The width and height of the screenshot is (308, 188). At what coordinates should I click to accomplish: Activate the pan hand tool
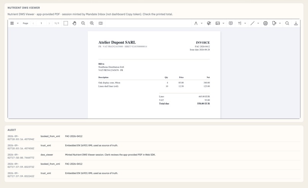[74, 23]
